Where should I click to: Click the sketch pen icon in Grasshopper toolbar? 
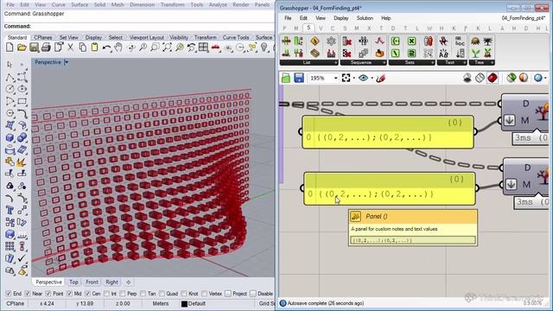(380, 78)
